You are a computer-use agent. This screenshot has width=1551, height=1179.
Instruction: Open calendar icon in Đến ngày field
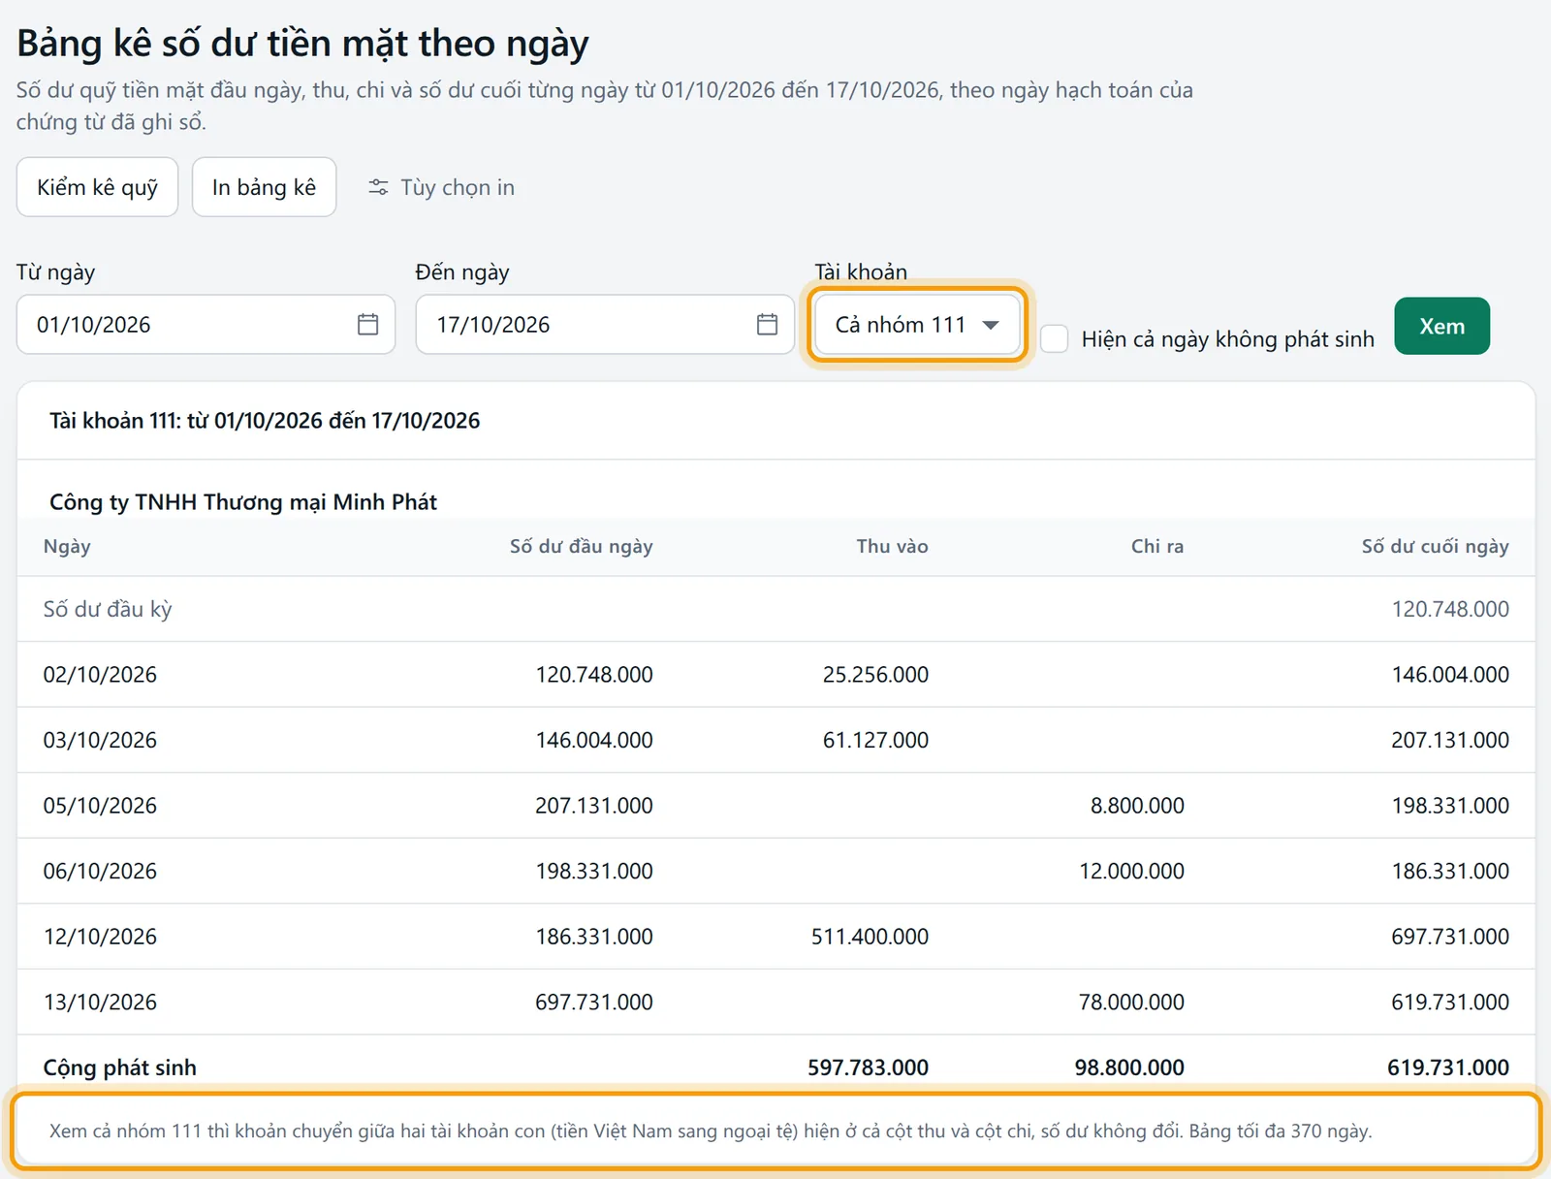pos(767,325)
